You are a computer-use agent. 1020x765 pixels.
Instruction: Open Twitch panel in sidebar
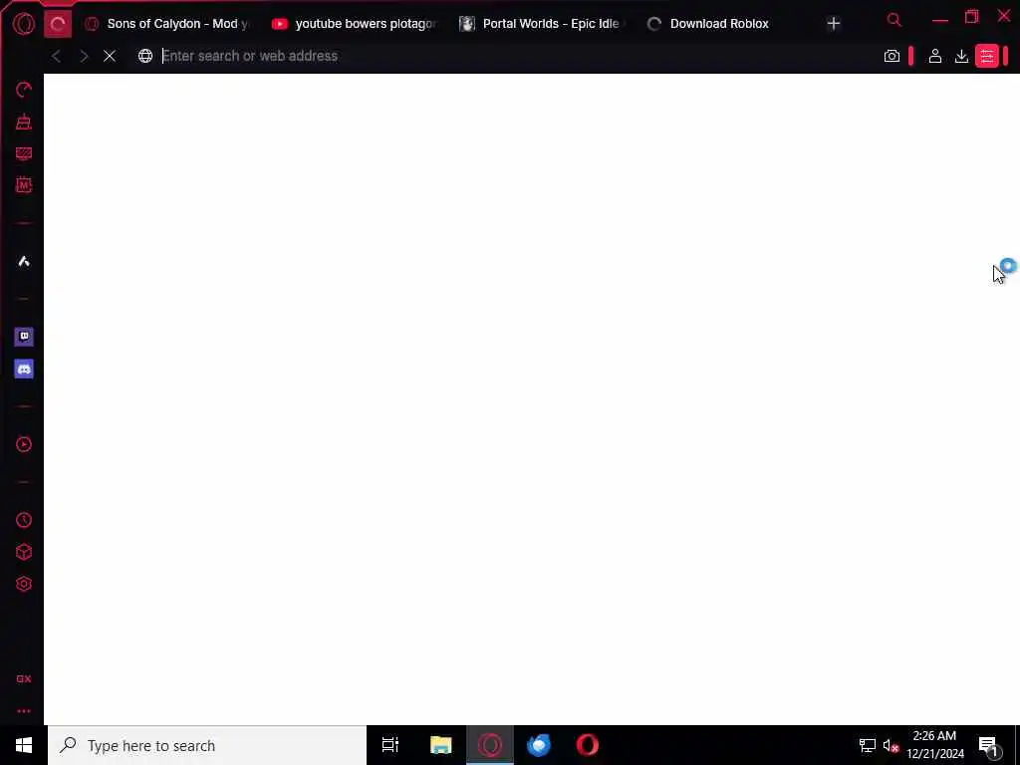(24, 337)
